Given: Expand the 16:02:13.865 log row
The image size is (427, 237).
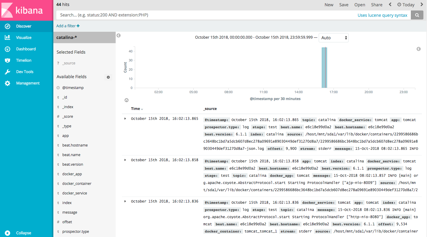Looking at the screenshot, I should (x=125, y=119).
